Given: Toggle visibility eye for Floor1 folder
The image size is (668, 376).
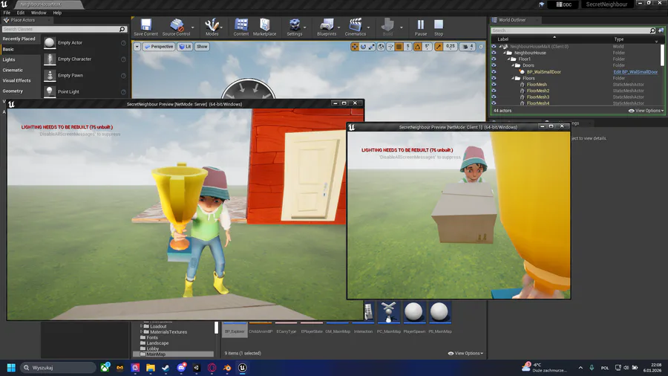Looking at the screenshot, I should pos(494,59).
